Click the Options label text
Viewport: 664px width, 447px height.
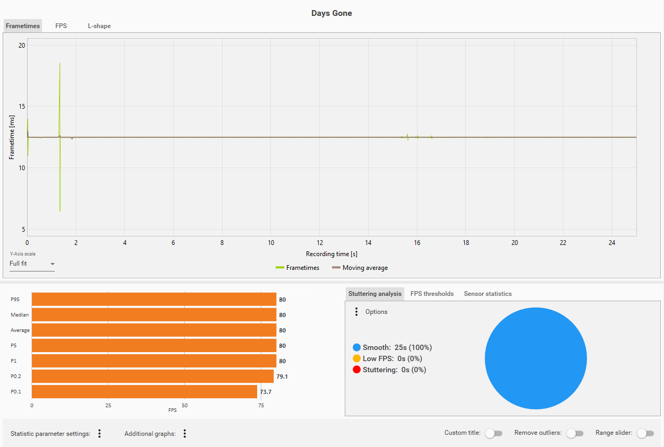pos(376,312)
